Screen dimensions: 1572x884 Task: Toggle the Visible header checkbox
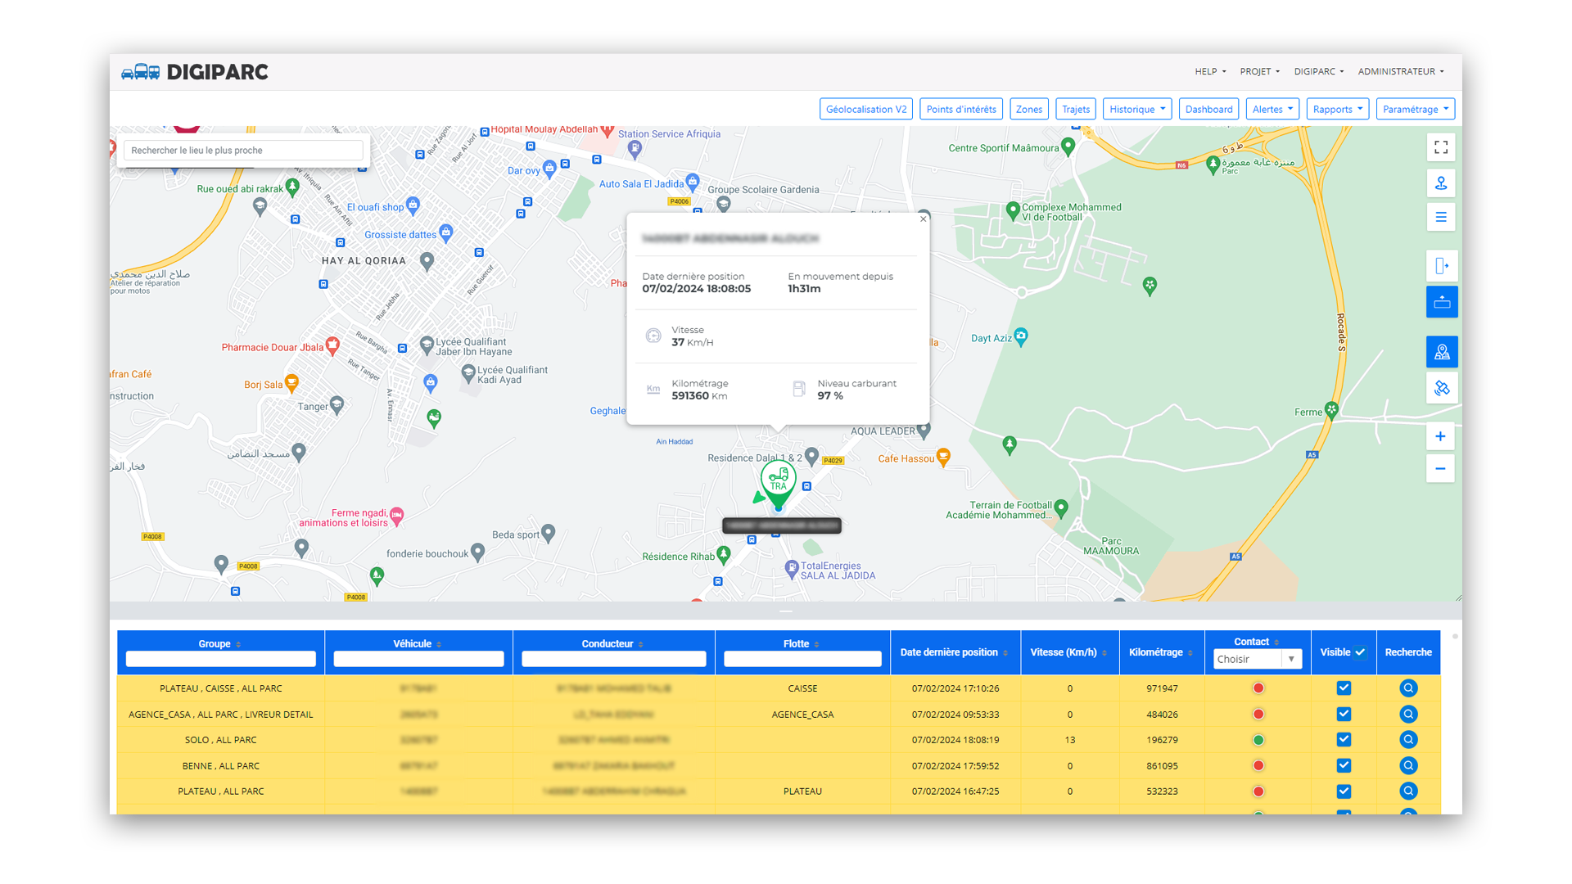1360,652
